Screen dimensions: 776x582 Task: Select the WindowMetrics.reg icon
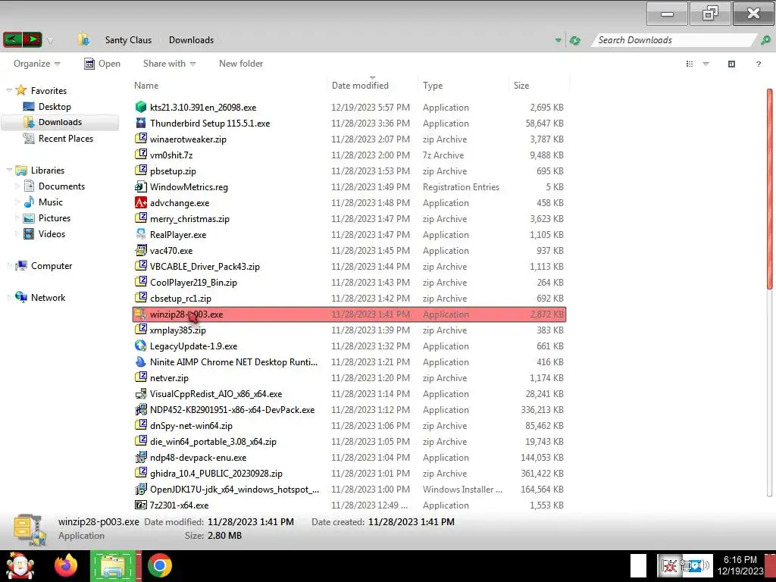141,186
